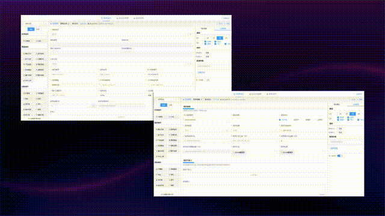The height and width of the screenshot is (216, 385).
Task: Click the blue link text in back window's properties panel
Action: (x=201, y=73)
